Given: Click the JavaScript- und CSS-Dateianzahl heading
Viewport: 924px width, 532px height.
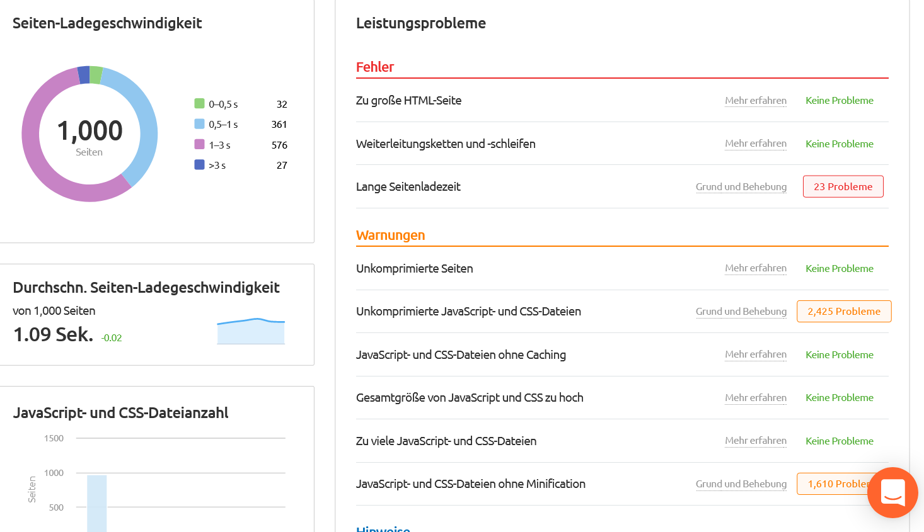Looking at the screenshot, I should click(x=120, y=412).
